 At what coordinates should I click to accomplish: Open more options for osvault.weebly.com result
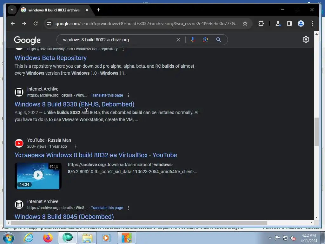pos(123,49)
